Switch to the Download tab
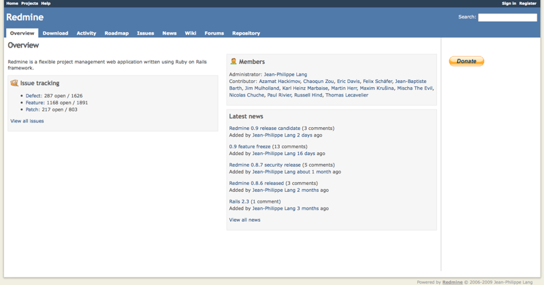 [56, 33]
